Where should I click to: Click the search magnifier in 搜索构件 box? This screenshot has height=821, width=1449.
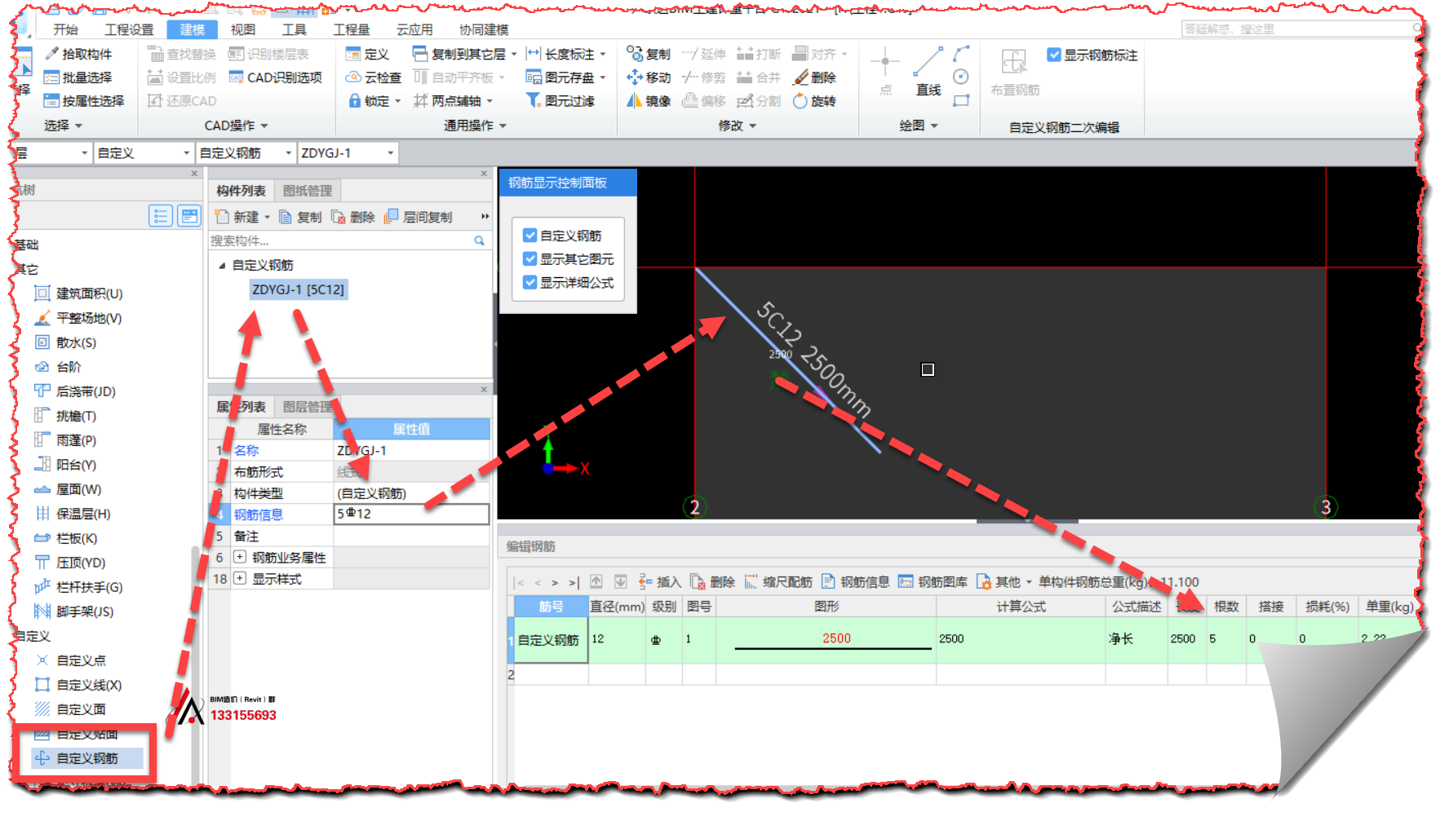(480, 241)
